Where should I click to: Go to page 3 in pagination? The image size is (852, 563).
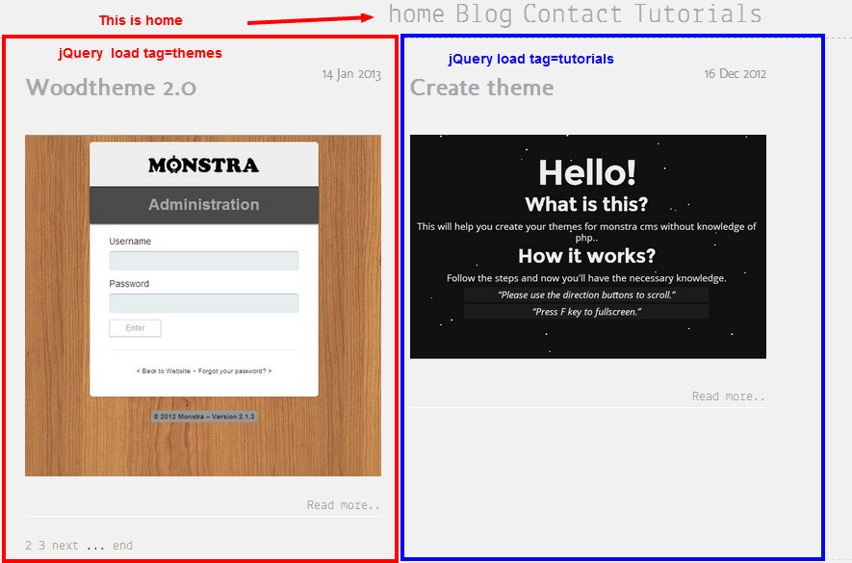point(41,546)
